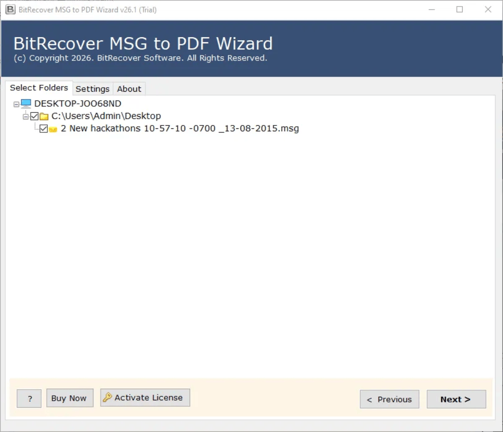This screenshot has width=503, height=432.
Task: Click the DESKTOP-JOO68ND computer icon
Action: [26, 103]
